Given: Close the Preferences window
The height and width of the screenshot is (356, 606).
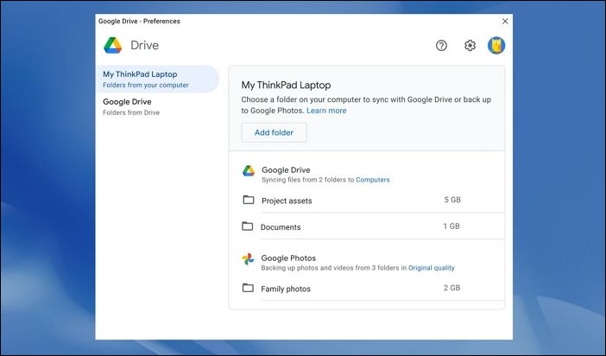Looking at the screenshot, I should [x=505, y=22].
